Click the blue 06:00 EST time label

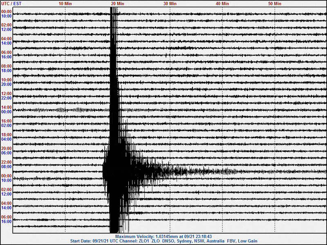[7, 153]
